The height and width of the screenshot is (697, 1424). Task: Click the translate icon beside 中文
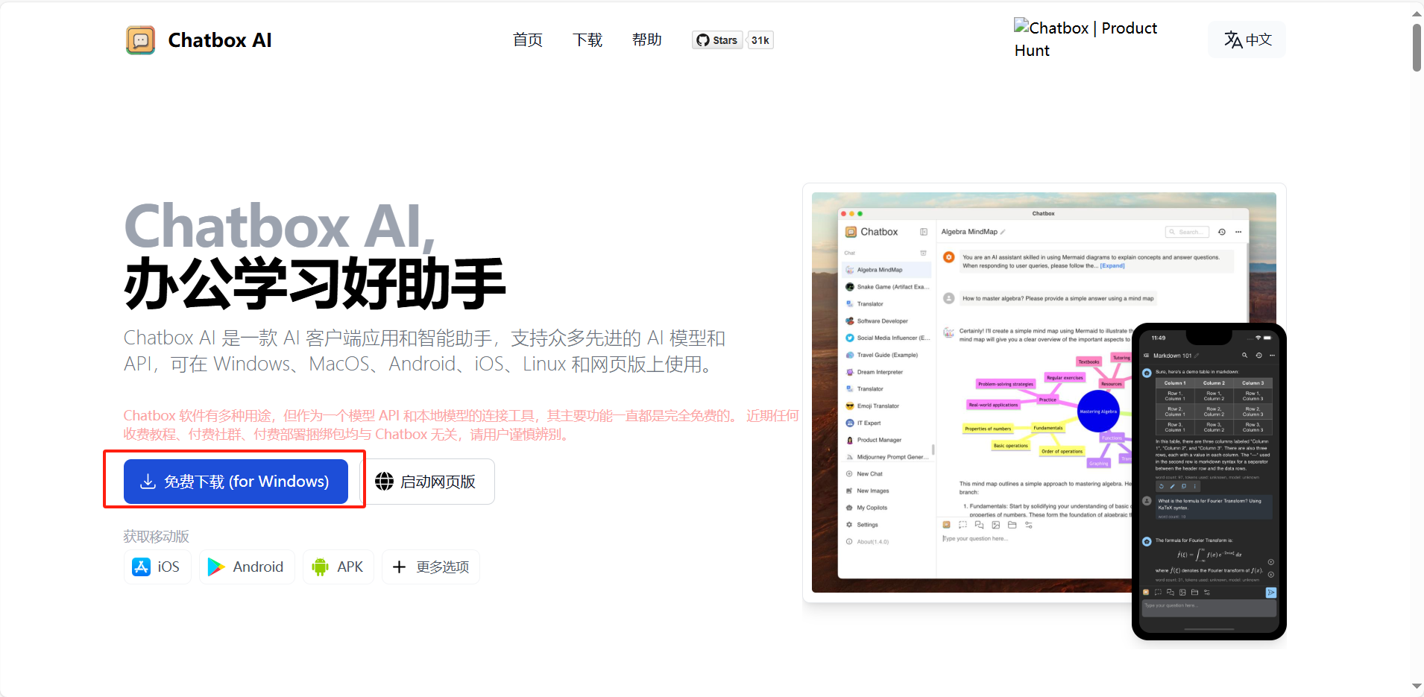click(1233, 40)
